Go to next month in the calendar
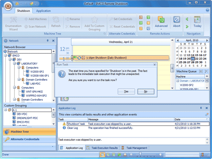 pyautogui.click(x=207, y=40)
